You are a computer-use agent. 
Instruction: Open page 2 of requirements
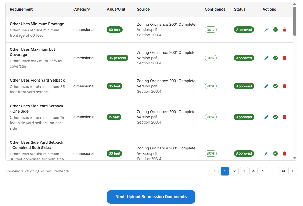(234, 171)
